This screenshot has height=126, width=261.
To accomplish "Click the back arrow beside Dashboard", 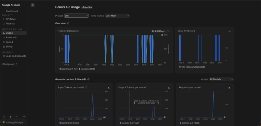I will click(x=4, y=11).
